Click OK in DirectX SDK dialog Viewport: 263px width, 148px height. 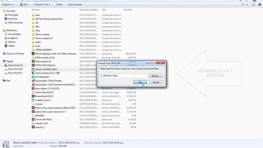(140, 82)
